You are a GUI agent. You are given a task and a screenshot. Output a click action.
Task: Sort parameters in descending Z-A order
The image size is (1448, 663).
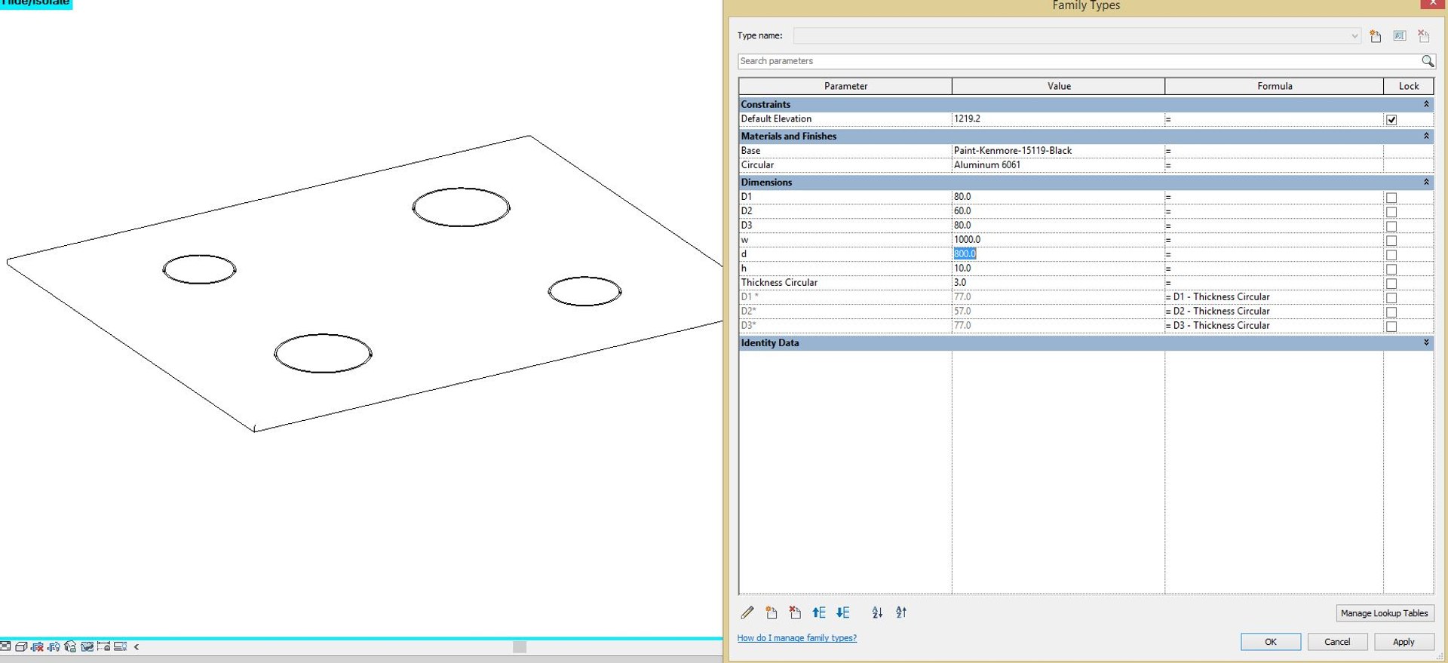tap(901, 612)
